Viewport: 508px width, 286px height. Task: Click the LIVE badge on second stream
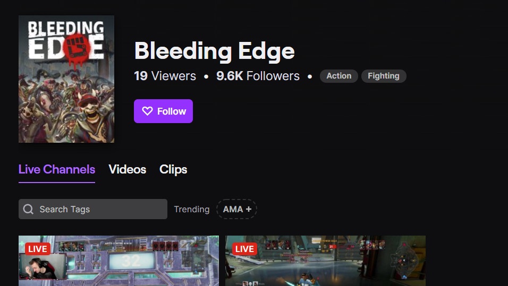[x=244, y=249]
